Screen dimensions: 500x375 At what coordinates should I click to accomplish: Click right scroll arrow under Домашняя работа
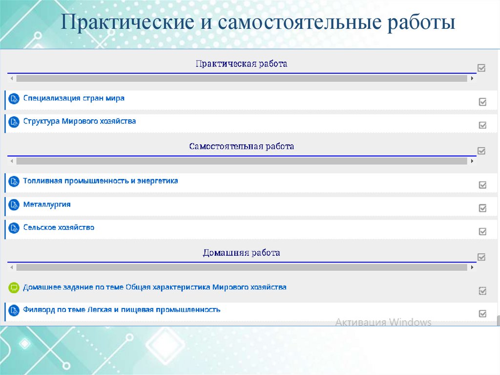coord(472,267)
